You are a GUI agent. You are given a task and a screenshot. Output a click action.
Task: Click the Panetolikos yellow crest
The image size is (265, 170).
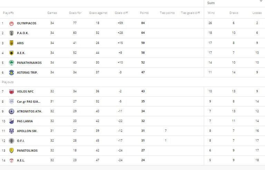pos(11,151)
